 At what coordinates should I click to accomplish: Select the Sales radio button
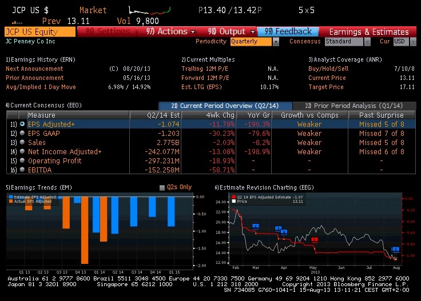point(22,142)
